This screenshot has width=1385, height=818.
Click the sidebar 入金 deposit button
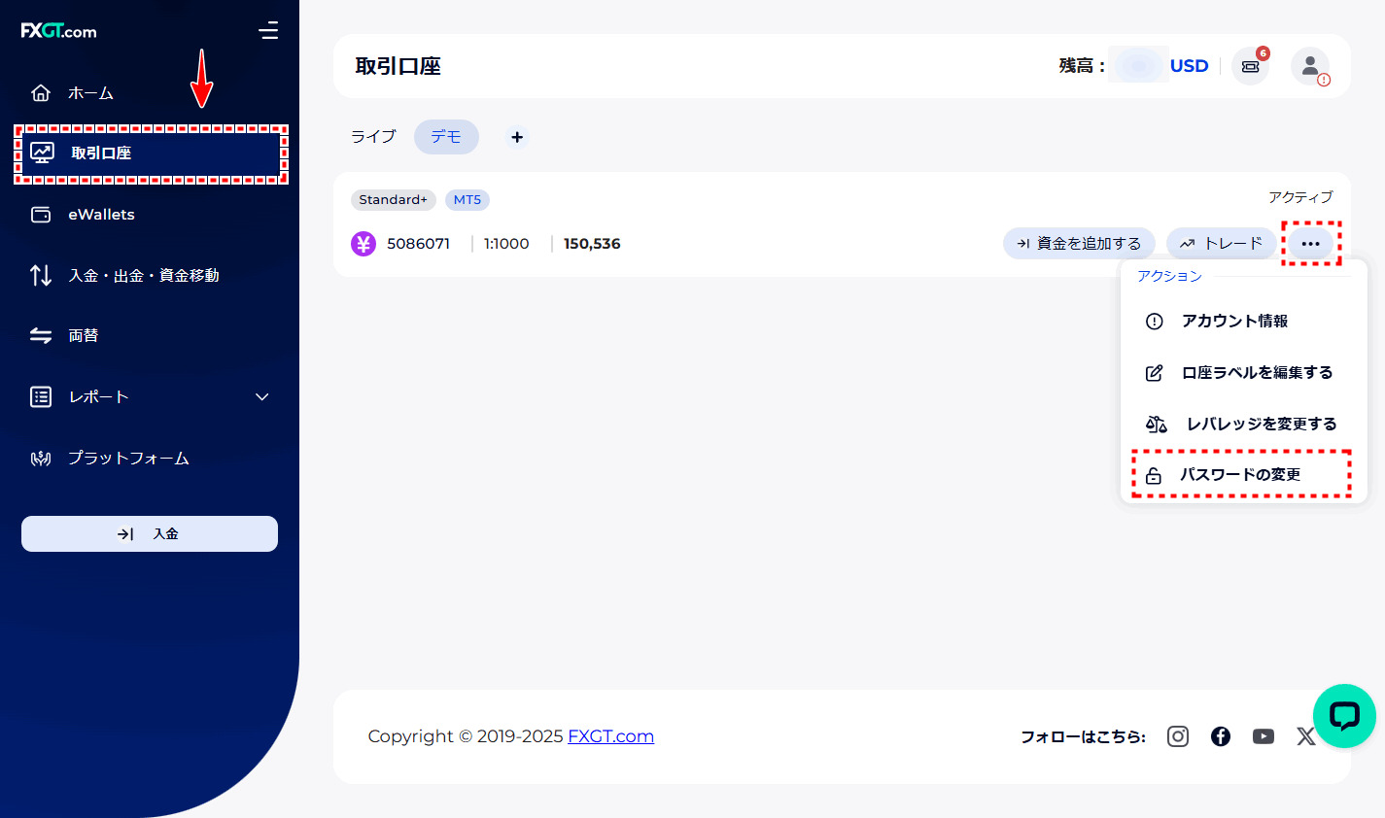[150, 533]
